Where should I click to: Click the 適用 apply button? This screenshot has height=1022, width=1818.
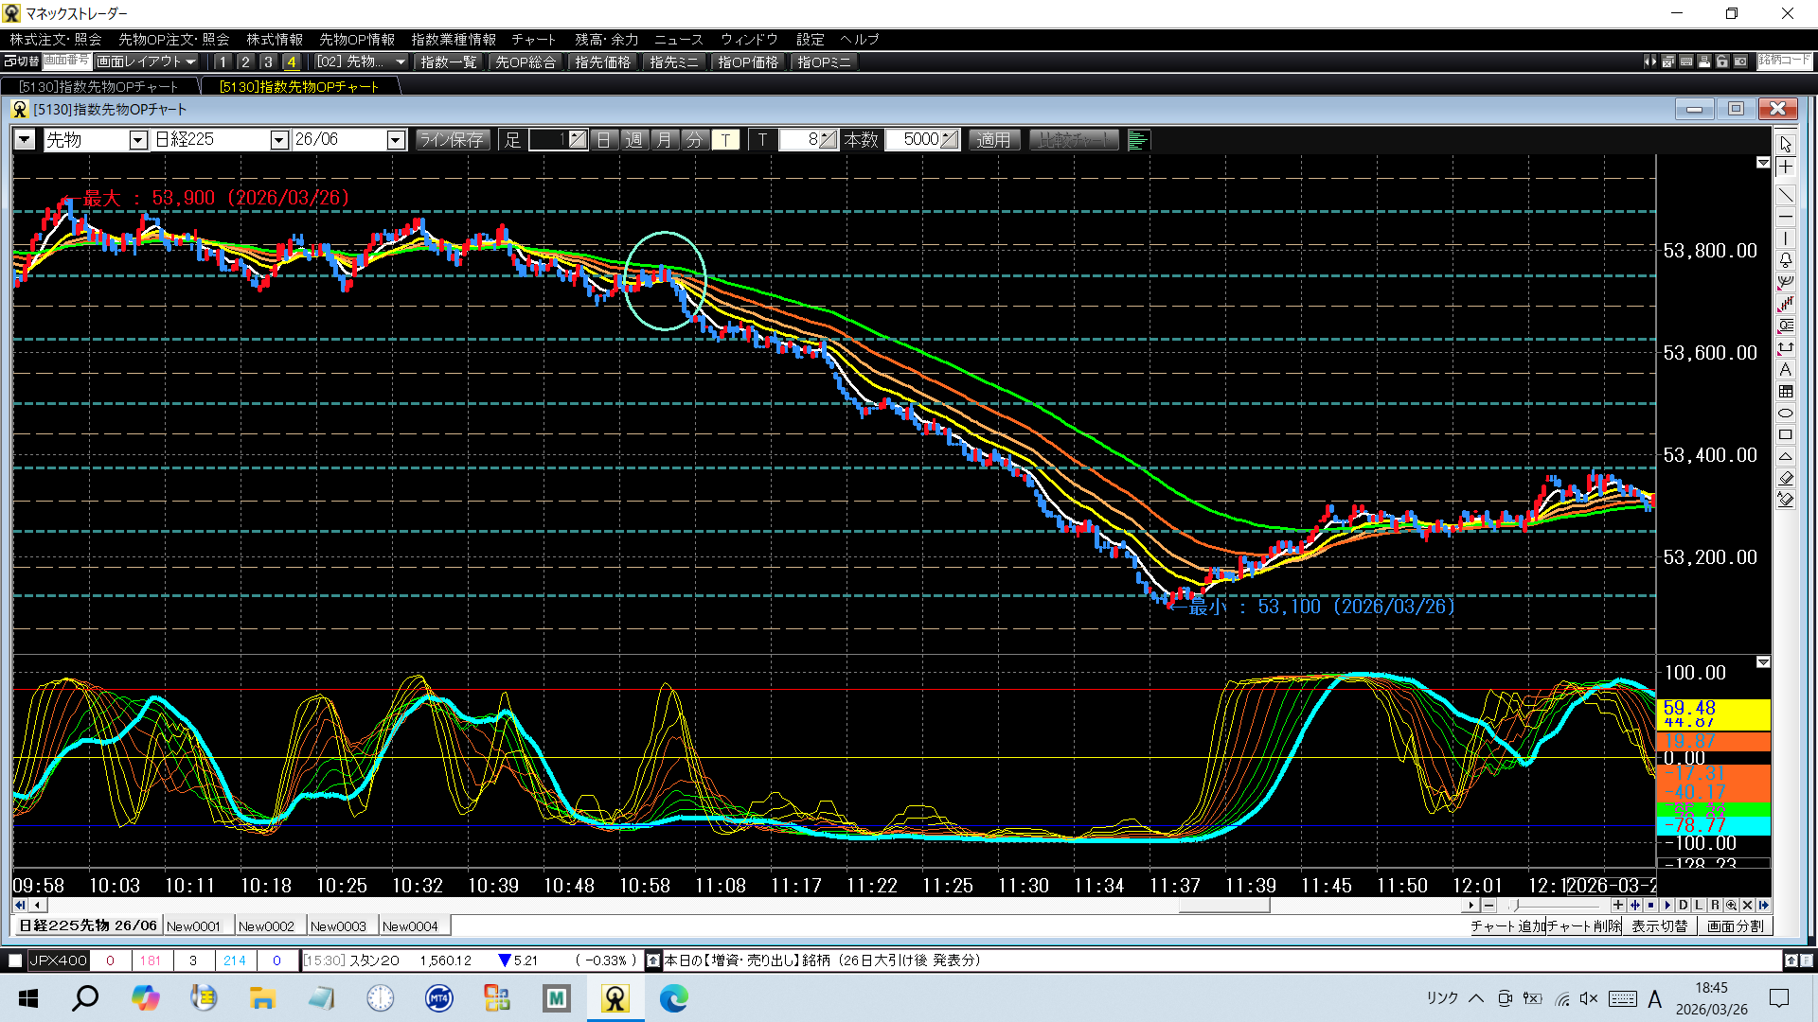click(x=993, y=140)
